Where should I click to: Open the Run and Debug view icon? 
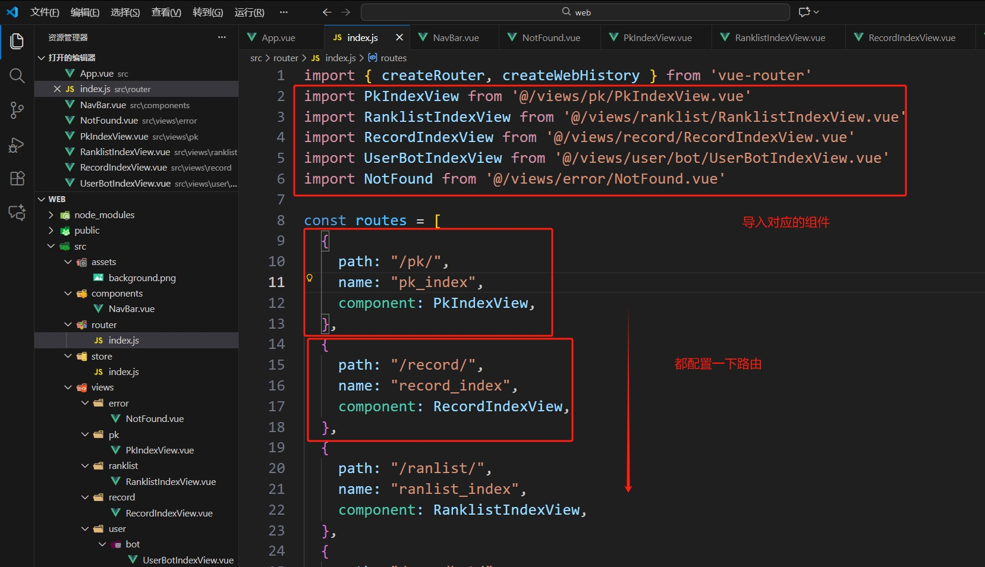pyautogui.click(x=17, y=144)
